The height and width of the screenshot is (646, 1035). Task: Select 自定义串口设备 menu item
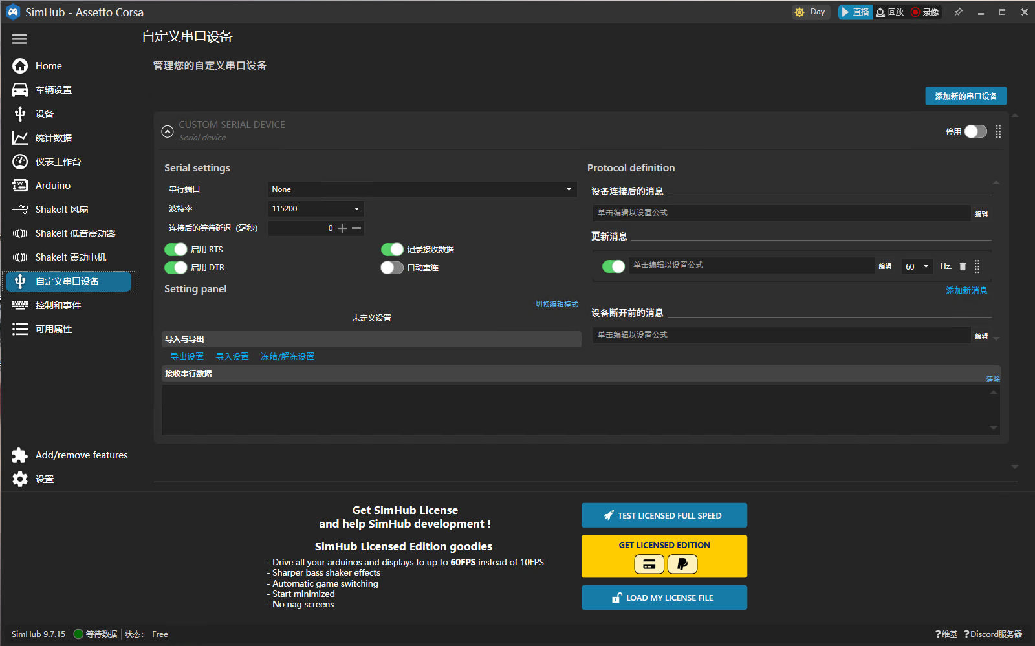(x=69, y=281)
